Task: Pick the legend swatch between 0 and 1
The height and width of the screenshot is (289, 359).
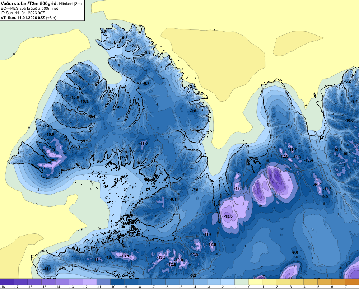Action: coord(255,282)
